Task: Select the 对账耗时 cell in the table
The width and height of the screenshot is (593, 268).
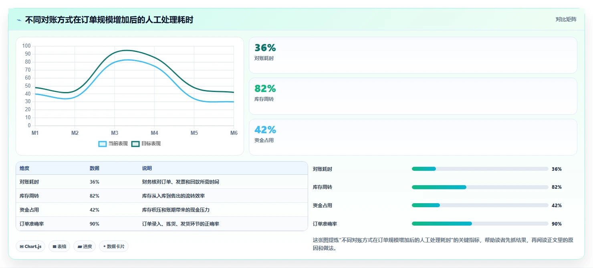Action: (x=29, y=182)
